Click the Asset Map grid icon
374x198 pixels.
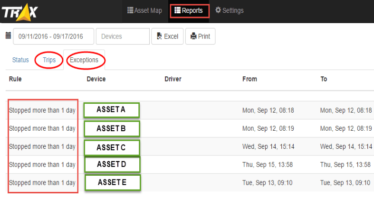click(130, 10)
